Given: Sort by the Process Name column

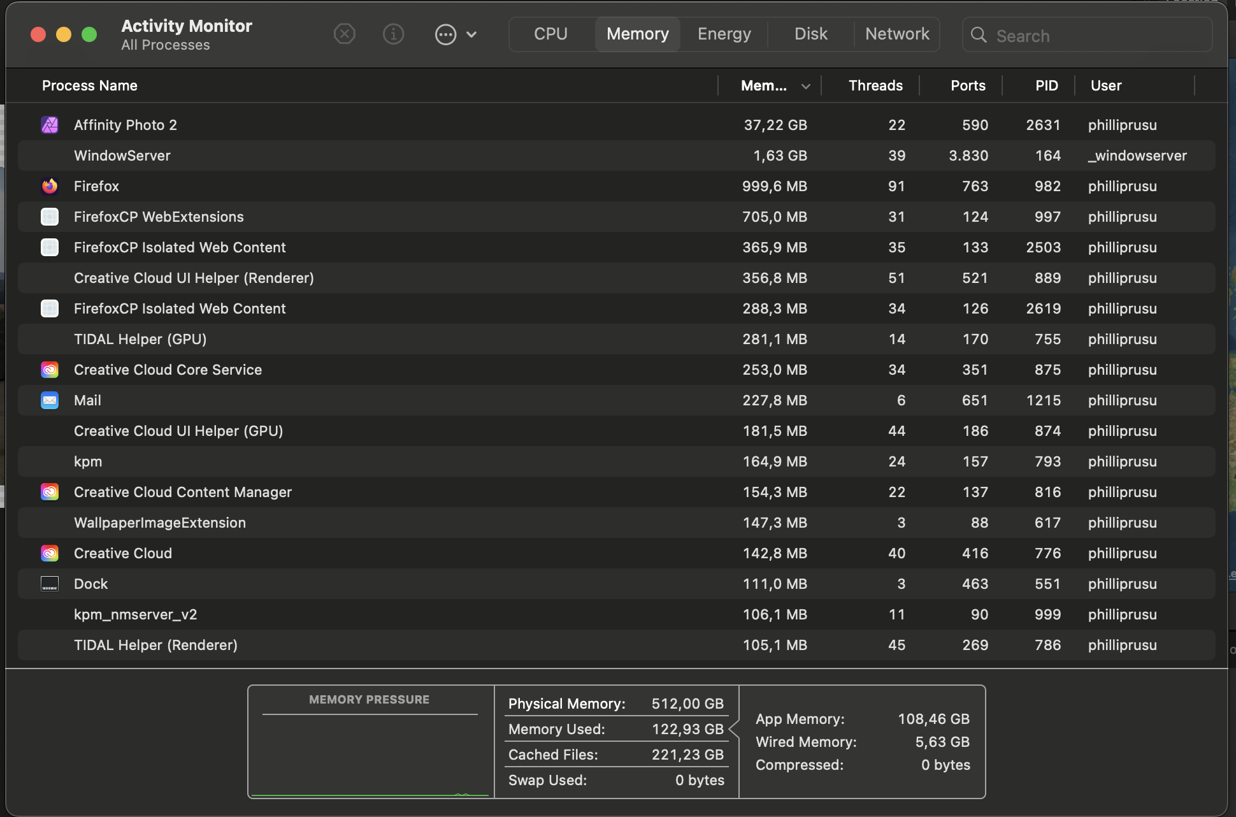Looking at the screenshot, I should [x=90, y=85].
